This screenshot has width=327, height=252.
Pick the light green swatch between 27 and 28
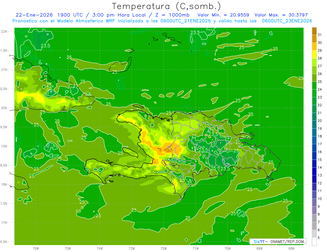click(x=314, y=62)
